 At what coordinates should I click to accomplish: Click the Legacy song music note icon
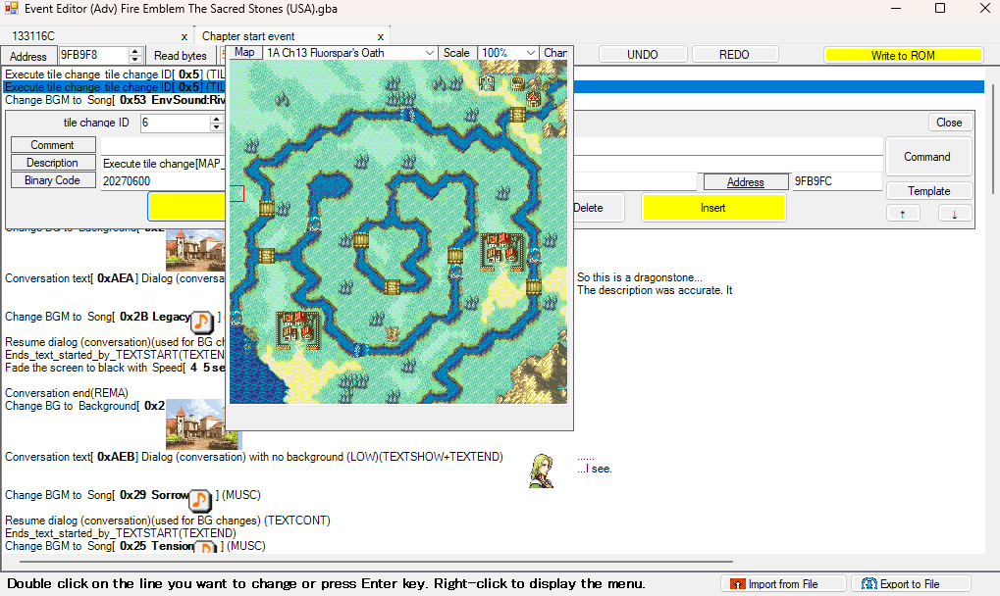[201, 322]
